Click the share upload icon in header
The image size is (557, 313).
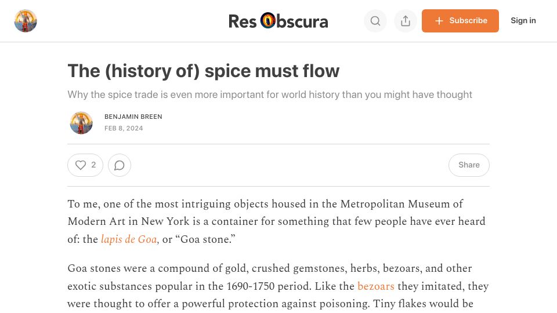tap(406, 21)
